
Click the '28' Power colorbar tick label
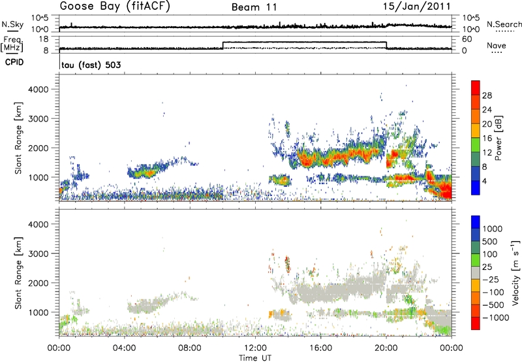pyautogui.click(x=487, y=95)
